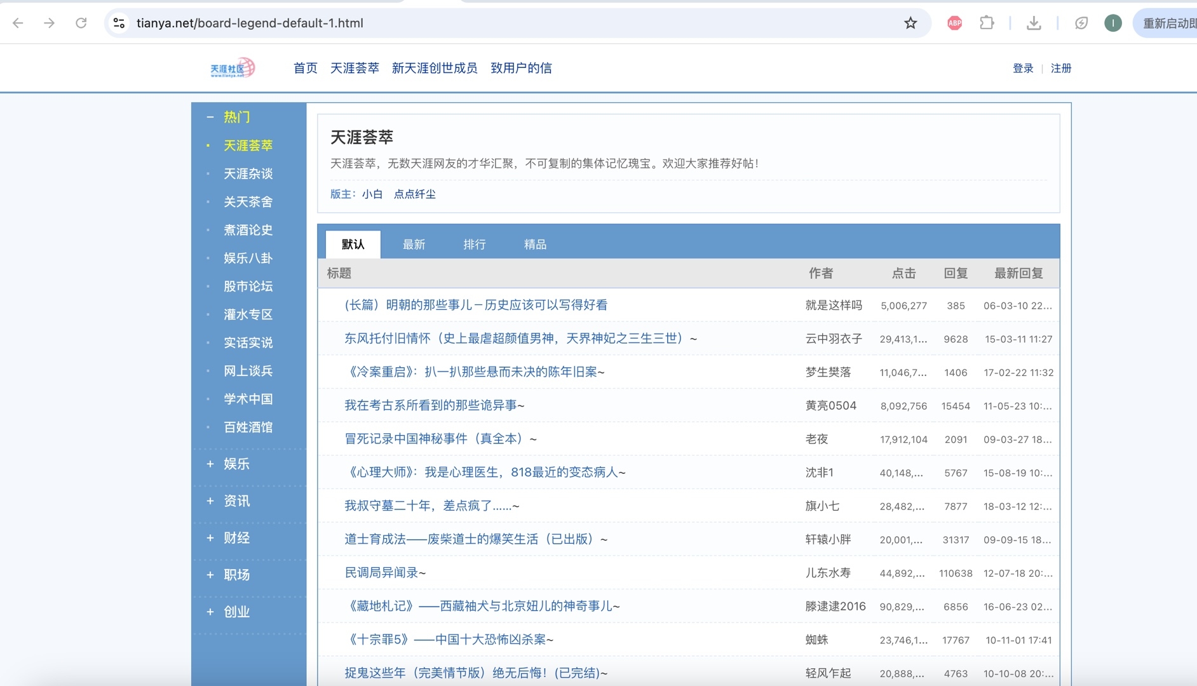Click the browser forward arrow

click(x=49, y=23)
